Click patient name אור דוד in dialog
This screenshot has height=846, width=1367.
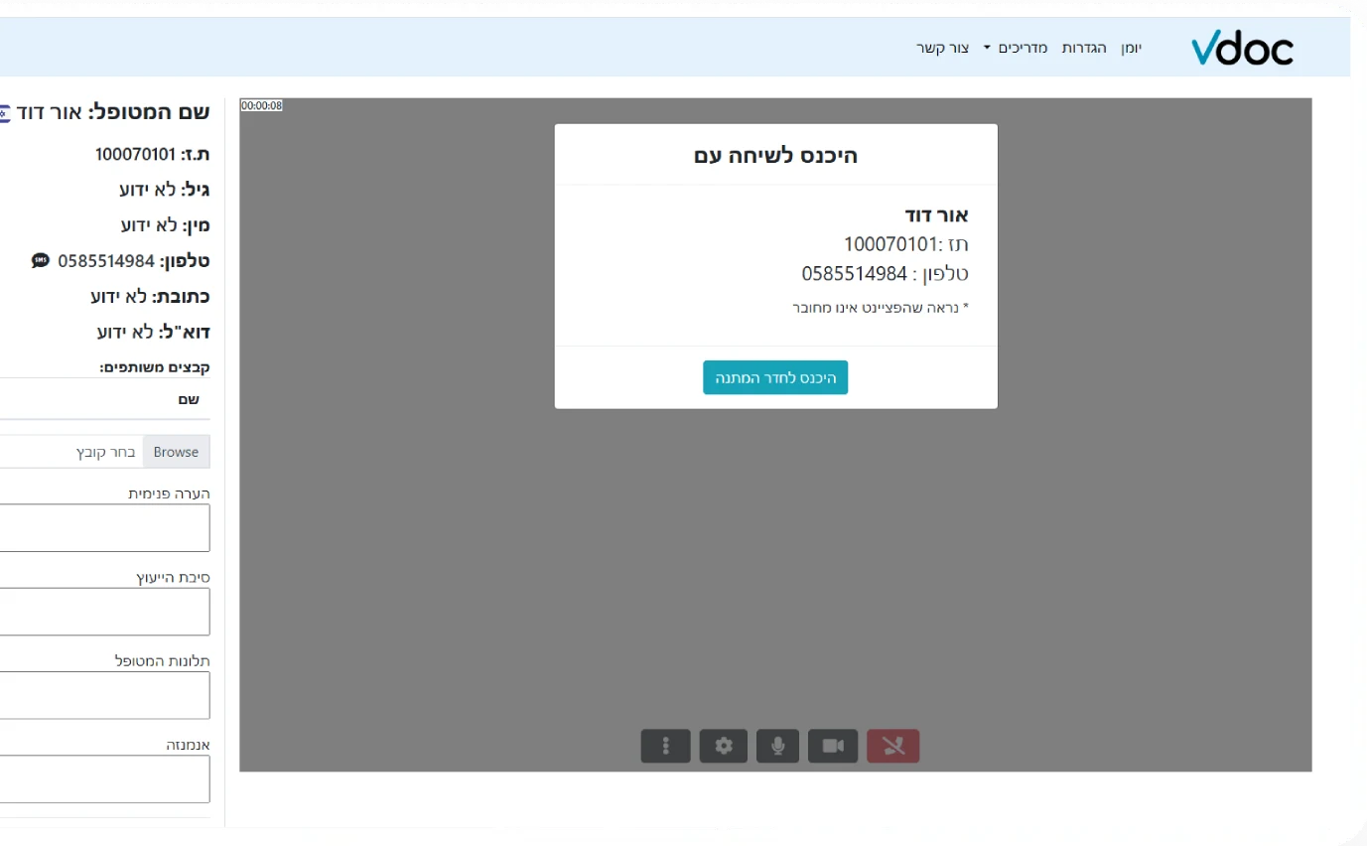click(936, 215)
